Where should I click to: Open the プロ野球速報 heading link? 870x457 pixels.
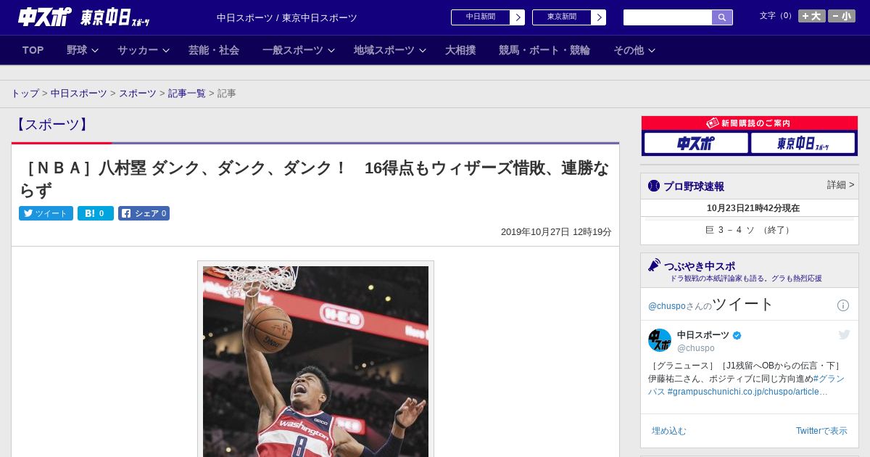[x=694, y=186]
